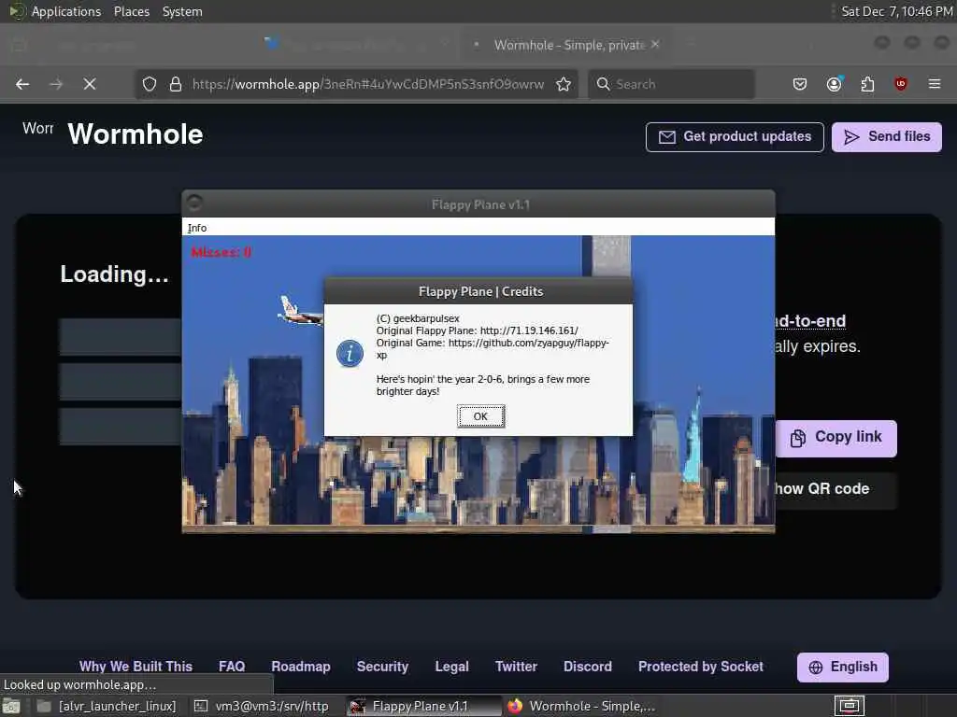This screenshot has height=717, width=957.
Task: Click the site security padlock icon
Action: point(176,84)
